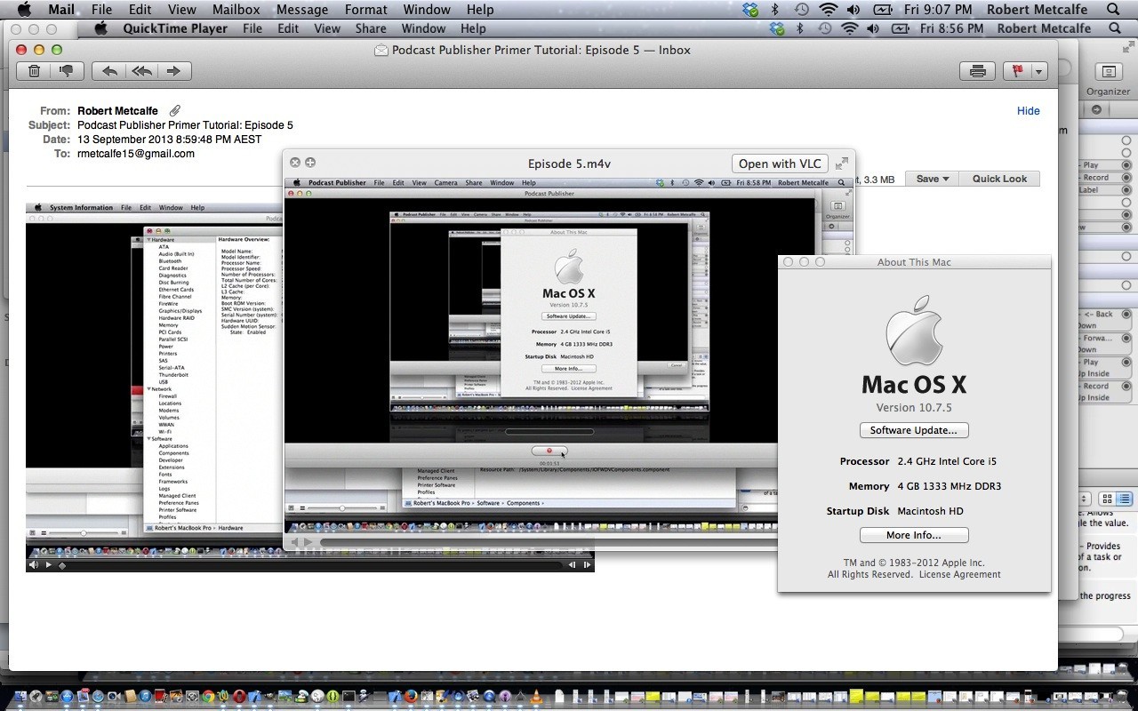Click the Open with VLC button
The width and height of the screenshot is (1138, 711).
click(x=779, y=163)
